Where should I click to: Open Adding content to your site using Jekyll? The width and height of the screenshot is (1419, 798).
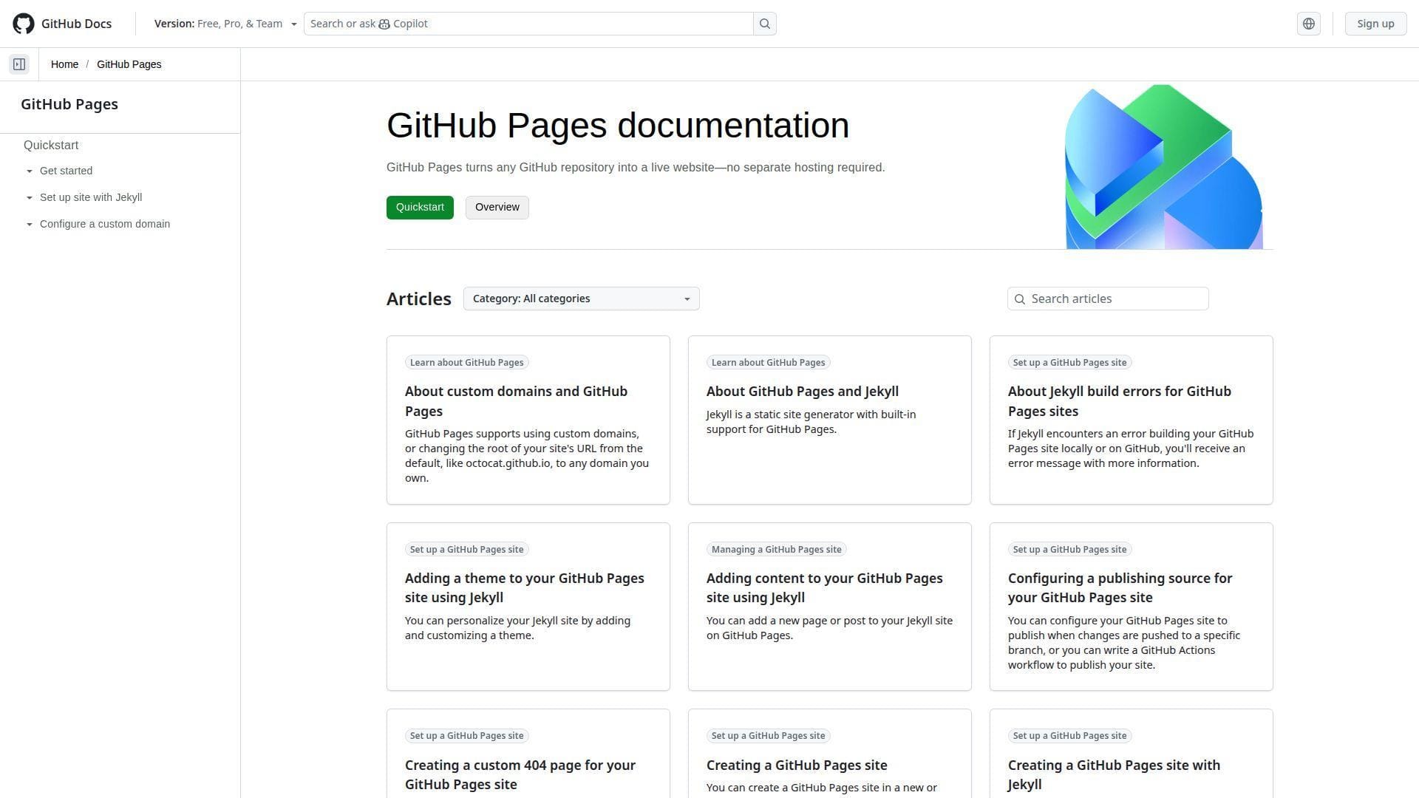[x=824, y=588]
